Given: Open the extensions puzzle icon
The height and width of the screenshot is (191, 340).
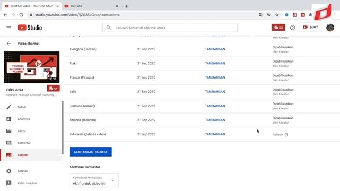Looking at the screenshot, I should [x=310, y=15].
